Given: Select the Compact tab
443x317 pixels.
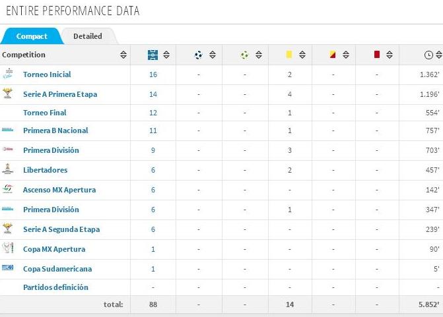Looking at the screenshot, I should (32, 36).
